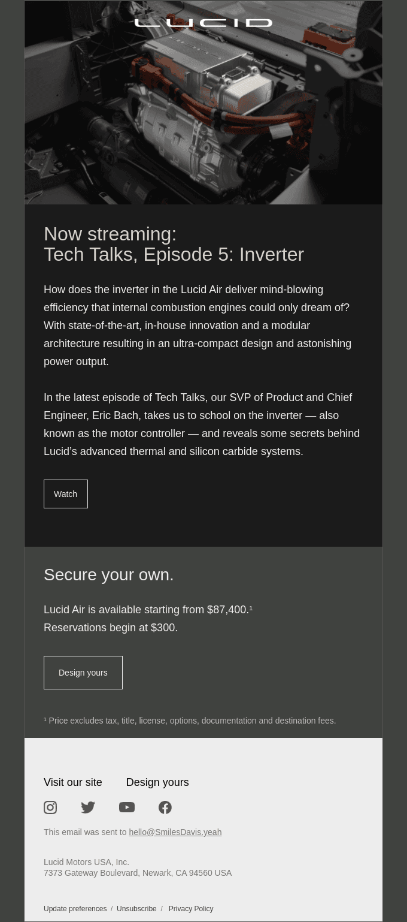Click the Watch button

coord(66,494)
